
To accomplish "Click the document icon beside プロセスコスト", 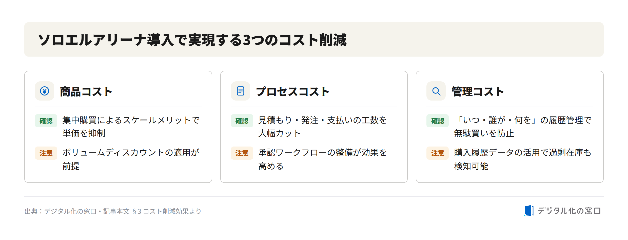I will 240,91.
